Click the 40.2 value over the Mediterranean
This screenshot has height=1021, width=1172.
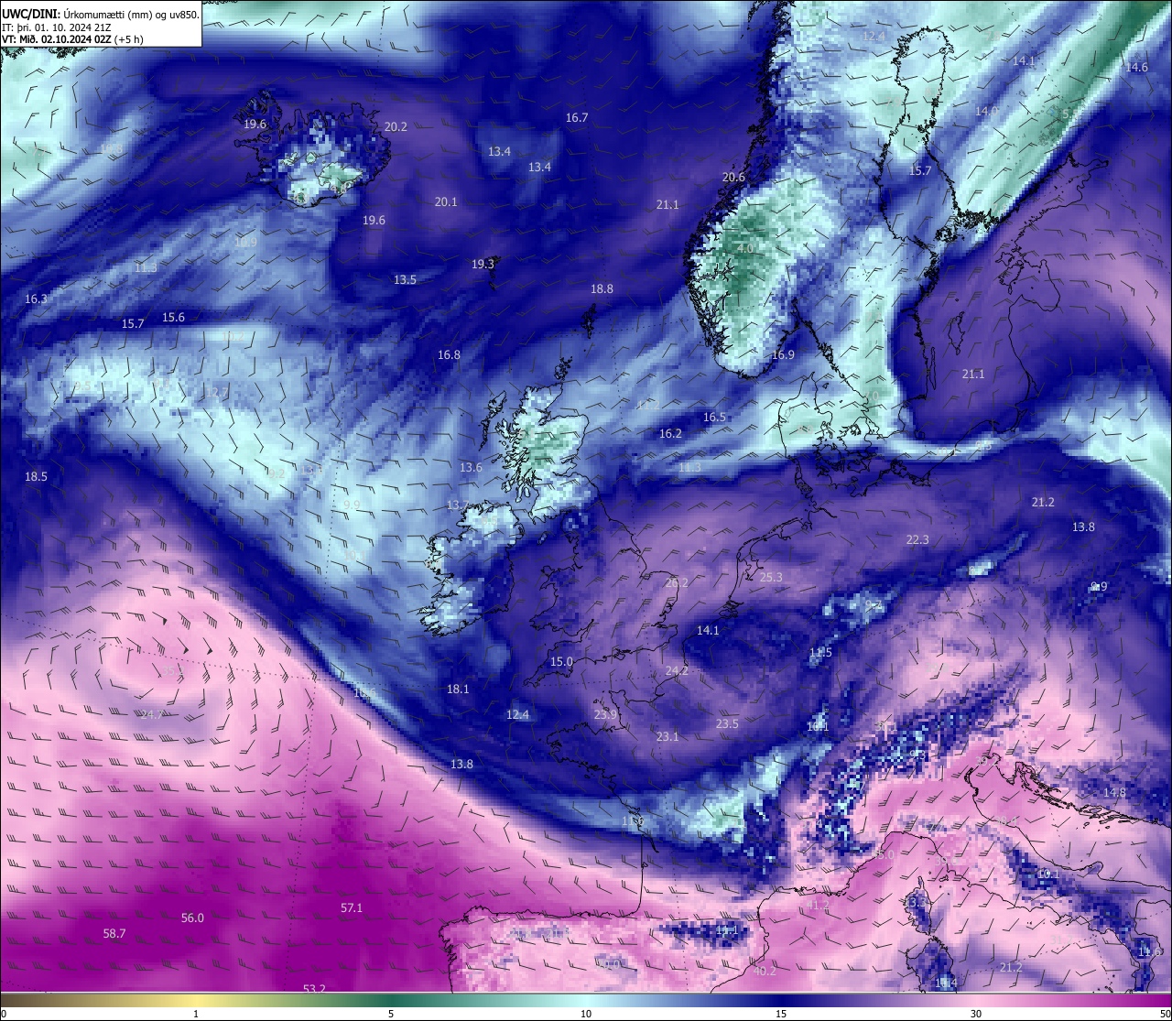tap(764, 971)
